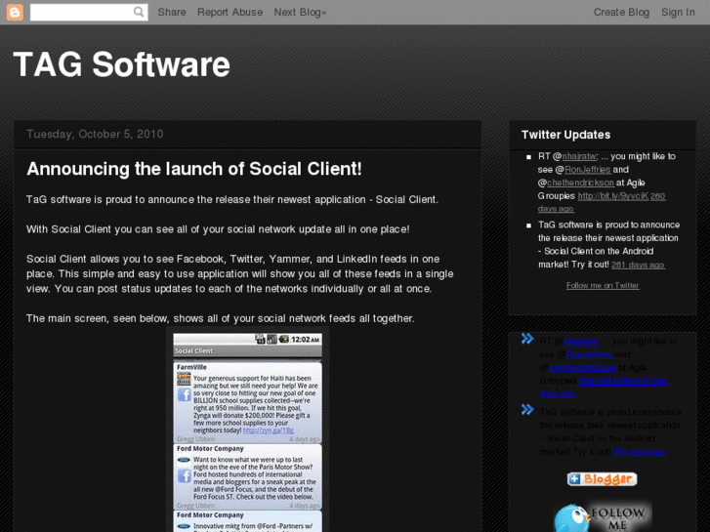
Task: Open the Share link in navbar
Action: pyautogui.click(x=172, y=13)
